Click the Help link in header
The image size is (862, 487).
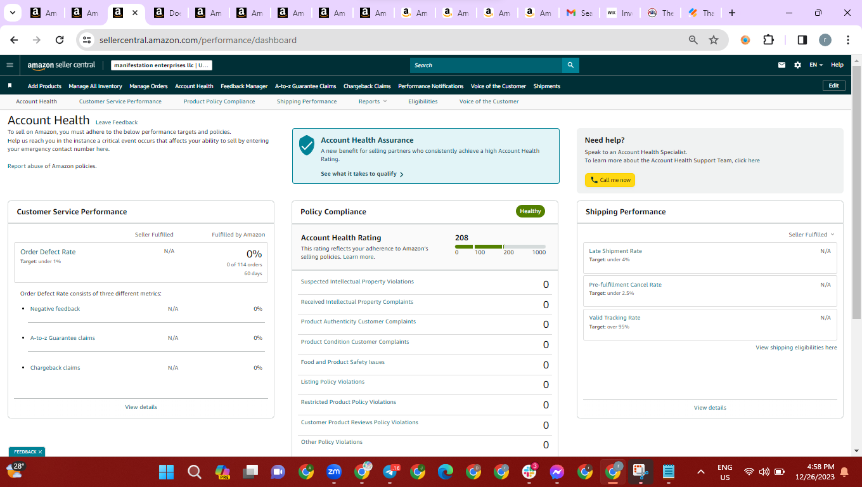[x=837, y=65]
